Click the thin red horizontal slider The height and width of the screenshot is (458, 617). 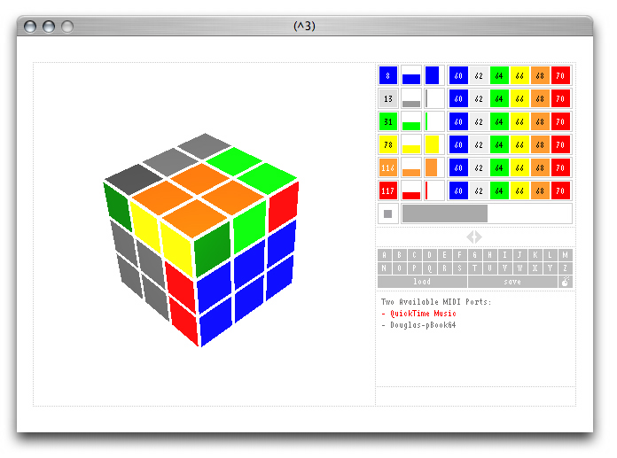[x=434, y=191]
